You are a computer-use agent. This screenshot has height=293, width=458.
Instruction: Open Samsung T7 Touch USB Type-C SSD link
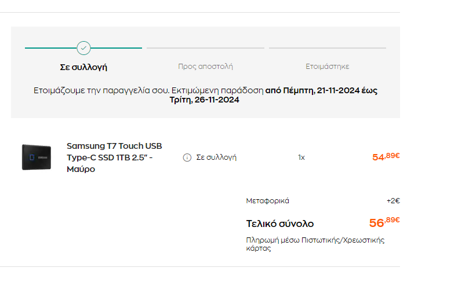coord(114,158)
